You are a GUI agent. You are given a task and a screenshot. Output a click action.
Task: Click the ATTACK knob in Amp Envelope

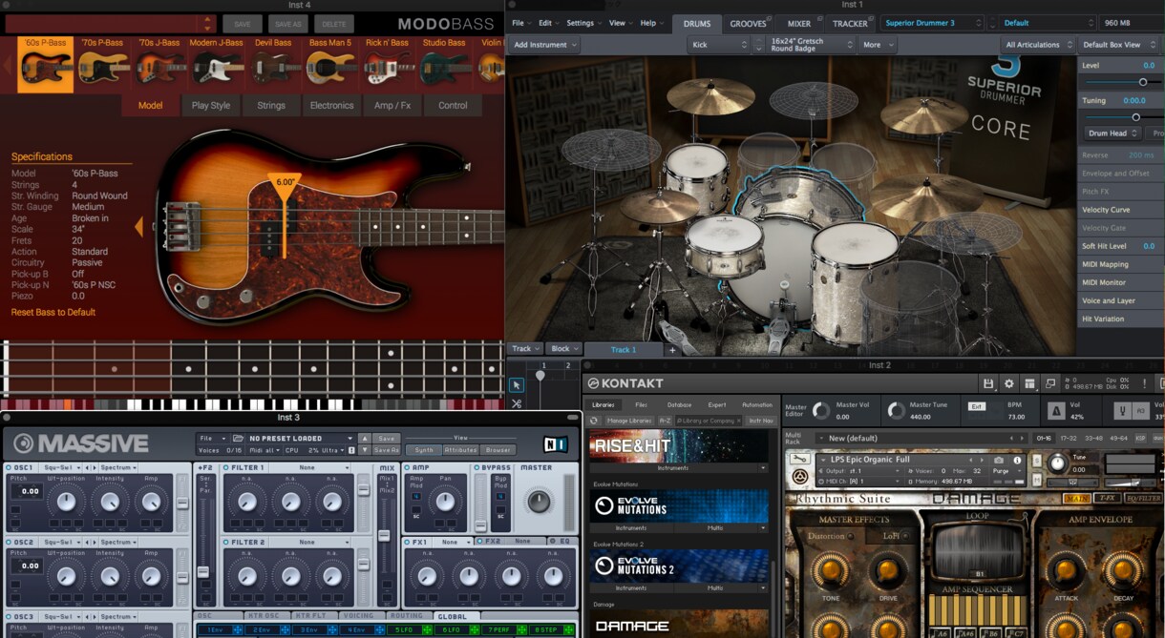tap(1067, 570)
